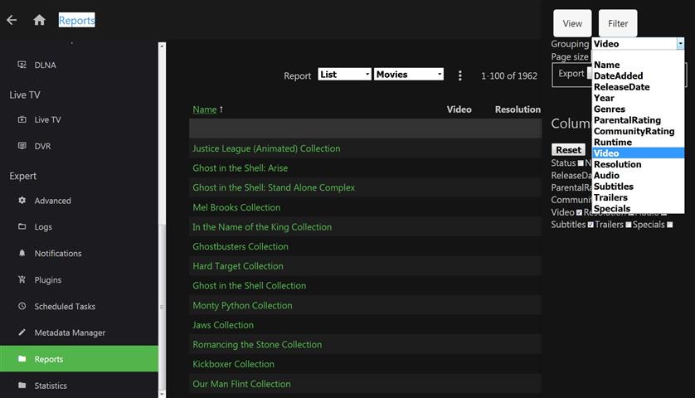Open Mel Brooks Collection

[236, 207]
